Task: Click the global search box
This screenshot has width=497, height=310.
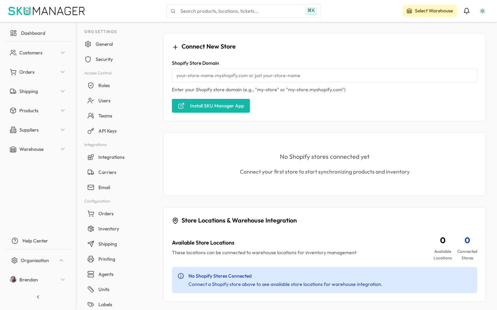Action: click(x=244, y=11)
